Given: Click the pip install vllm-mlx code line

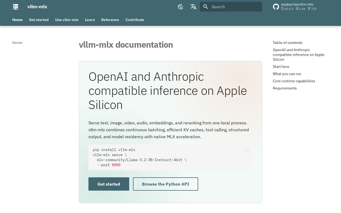Looking at the screenshot, I should 114,150.
